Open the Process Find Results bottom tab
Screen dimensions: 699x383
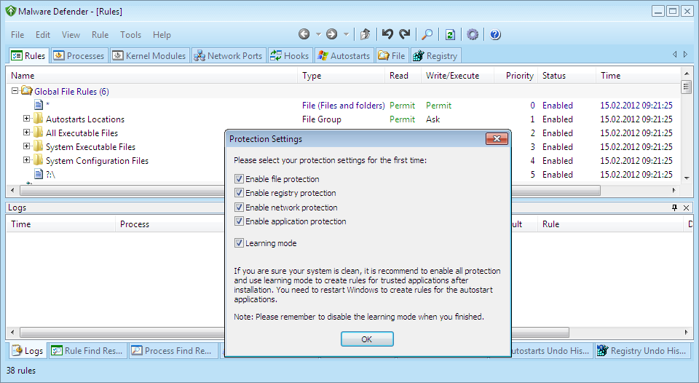[x=173, y=351]
